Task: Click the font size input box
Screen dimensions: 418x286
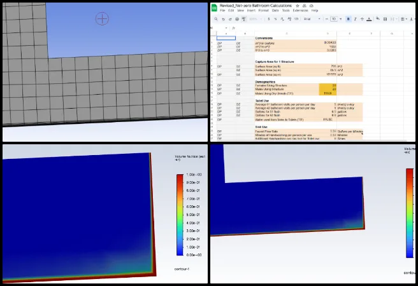Action: [333, 19]
